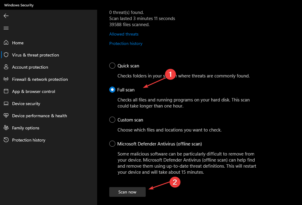The image size is (302, 205).
Task: Click the Device performance & health heart icon
Action: point(6,116)
